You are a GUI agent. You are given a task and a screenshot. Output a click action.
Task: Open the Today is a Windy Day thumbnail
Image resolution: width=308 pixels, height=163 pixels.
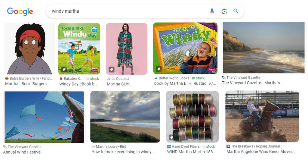79,49
